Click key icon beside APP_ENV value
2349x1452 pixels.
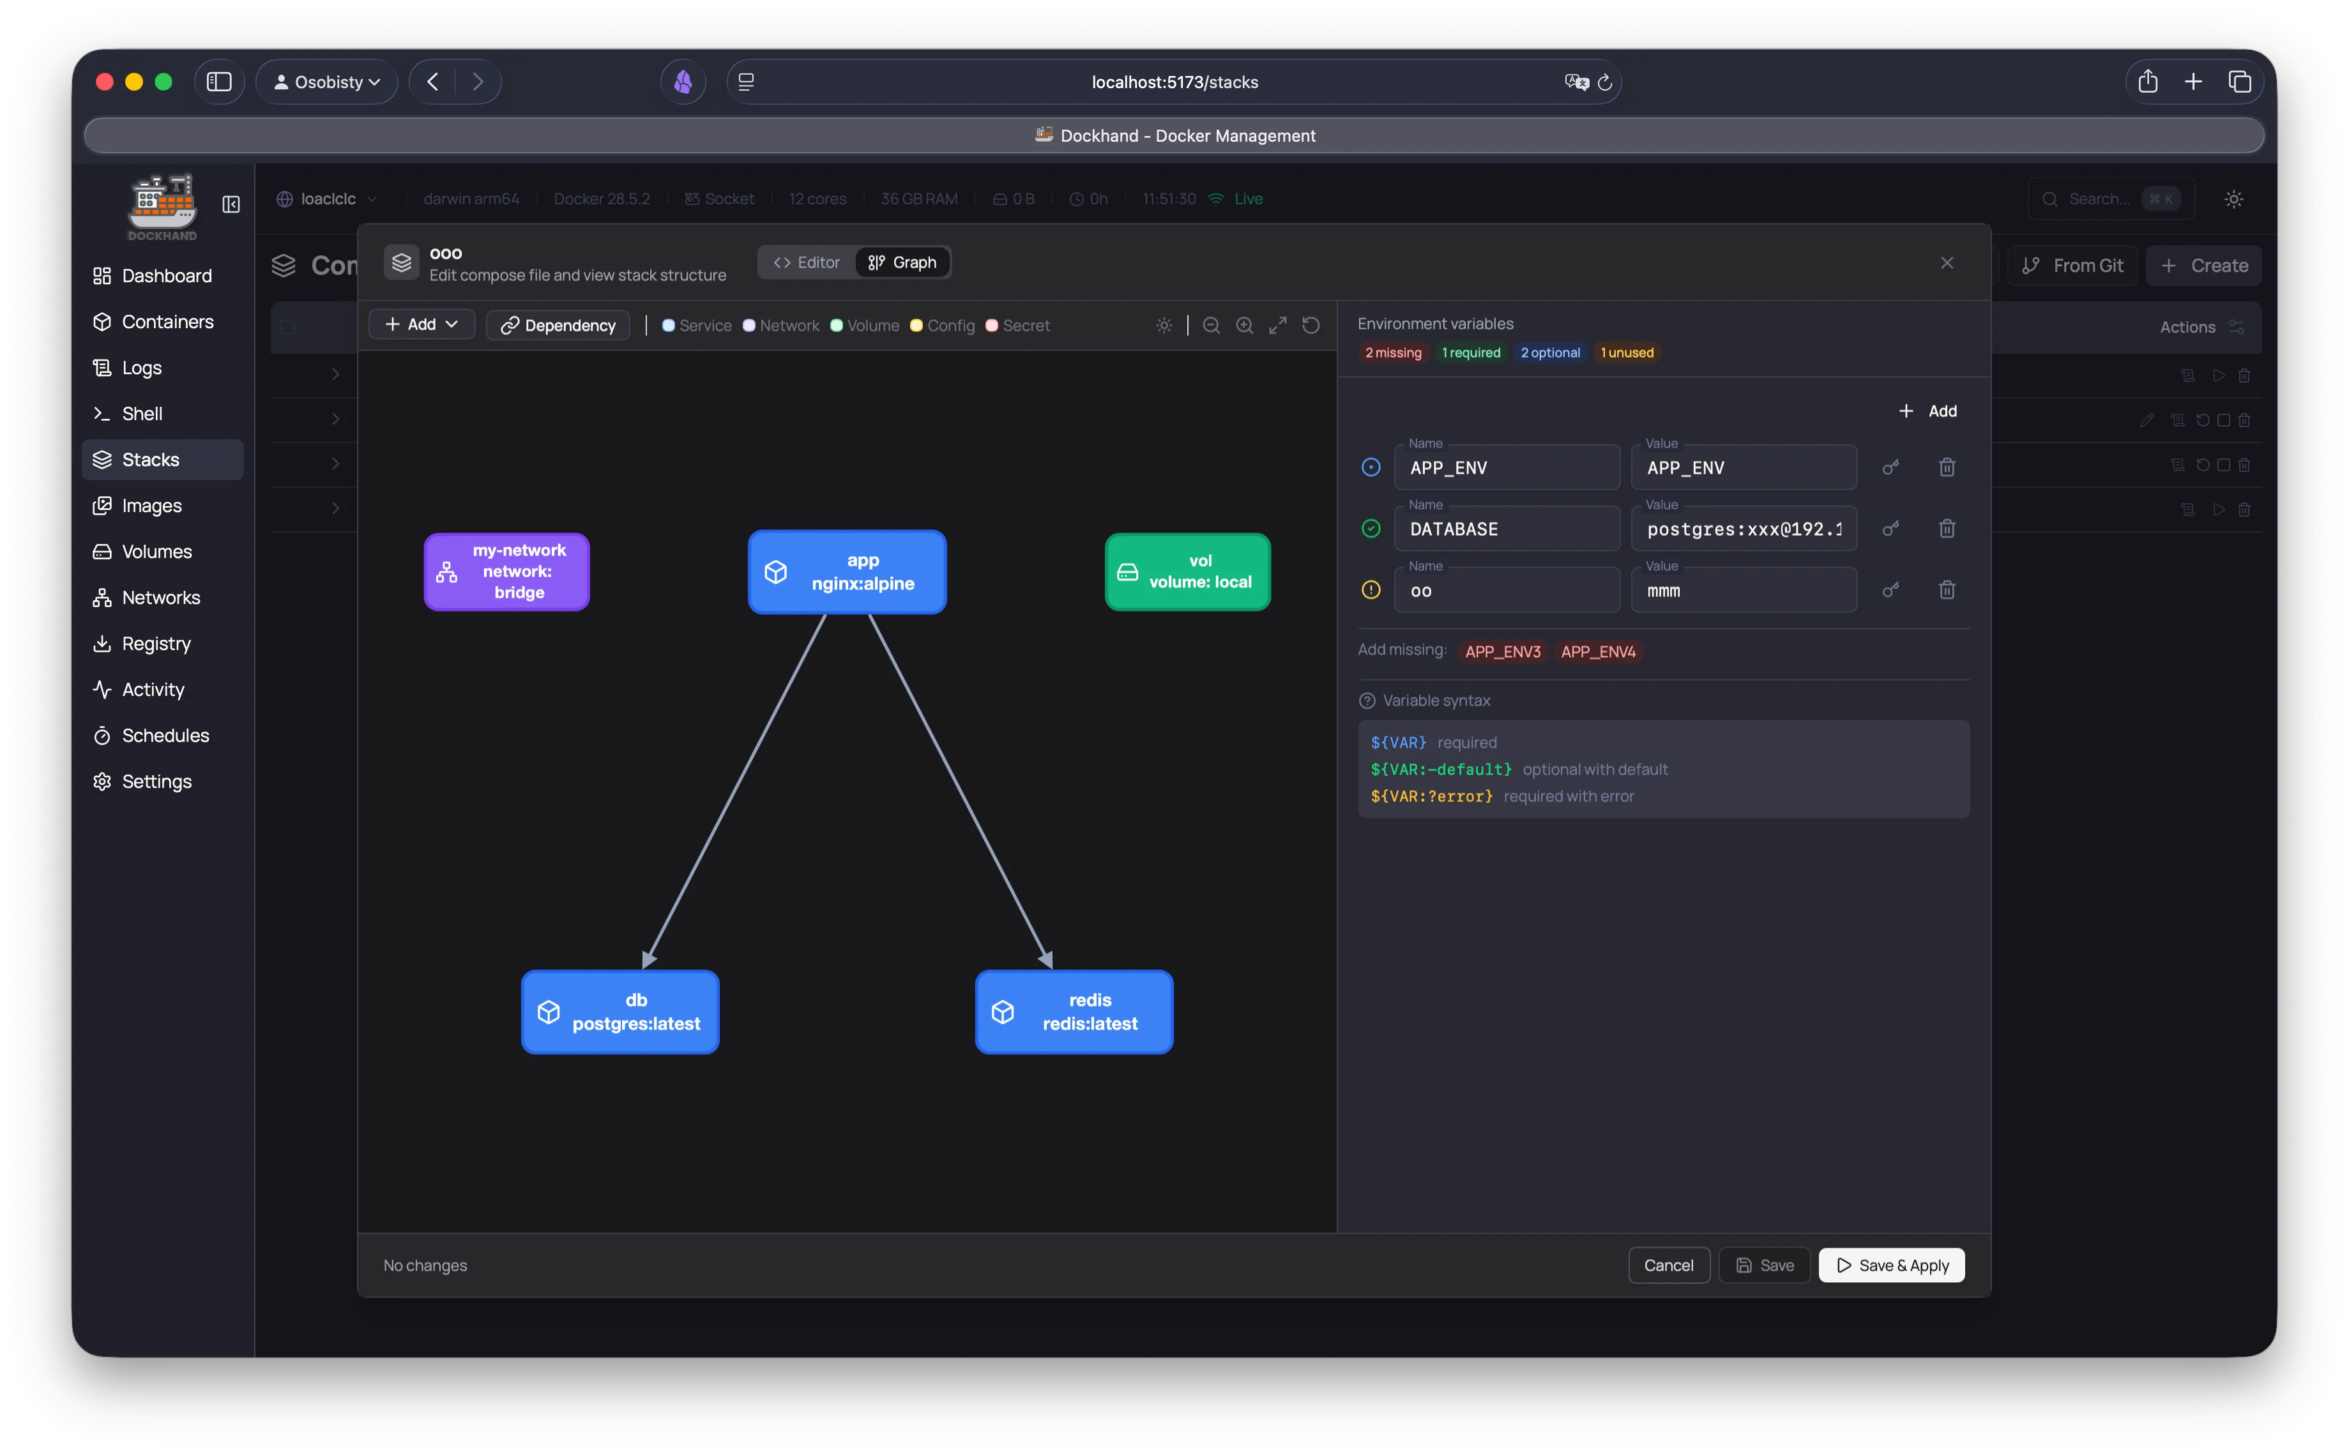coord(1890,467)
